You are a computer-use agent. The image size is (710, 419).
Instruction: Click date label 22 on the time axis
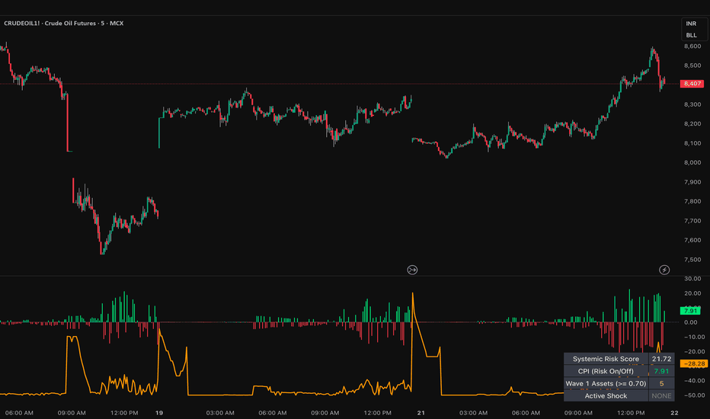674,413
